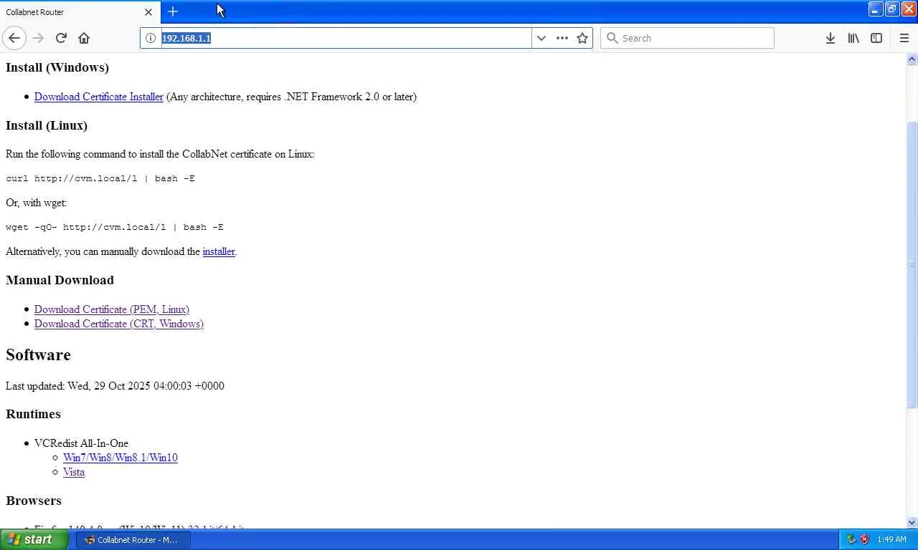Viewport: 918px width, 550px height.
Task: Open the Firefox hamburger menu
Action: [904, 38]
